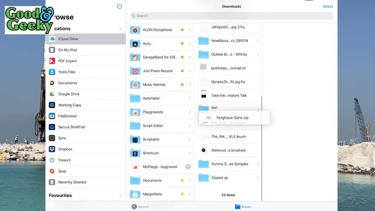Click the Search field
The width and height of the screenshot is (375, 211).
(231, 16)
